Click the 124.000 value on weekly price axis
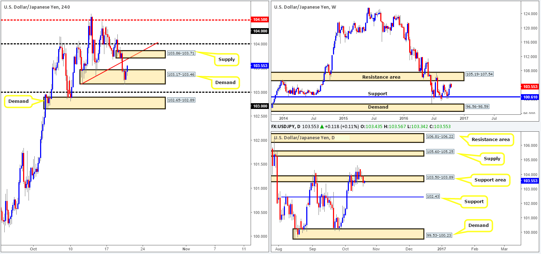The height and width of the screenshot is (254, 541). tap(531, 14)
